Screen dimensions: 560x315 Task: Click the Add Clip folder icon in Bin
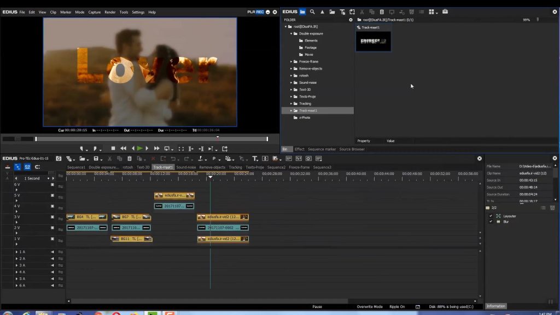(332, 12)
